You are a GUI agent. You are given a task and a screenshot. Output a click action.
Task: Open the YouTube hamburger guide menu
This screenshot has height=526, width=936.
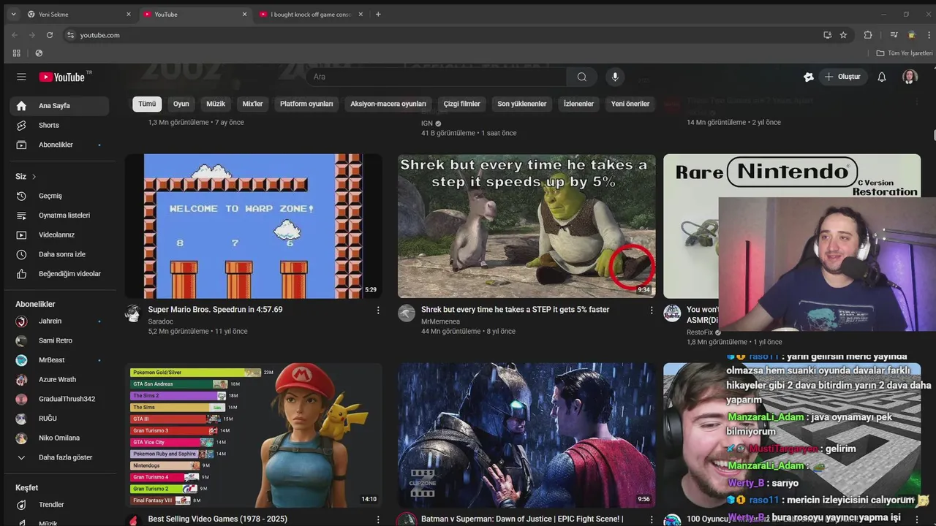pyautogui.click(x=21, y=77)
